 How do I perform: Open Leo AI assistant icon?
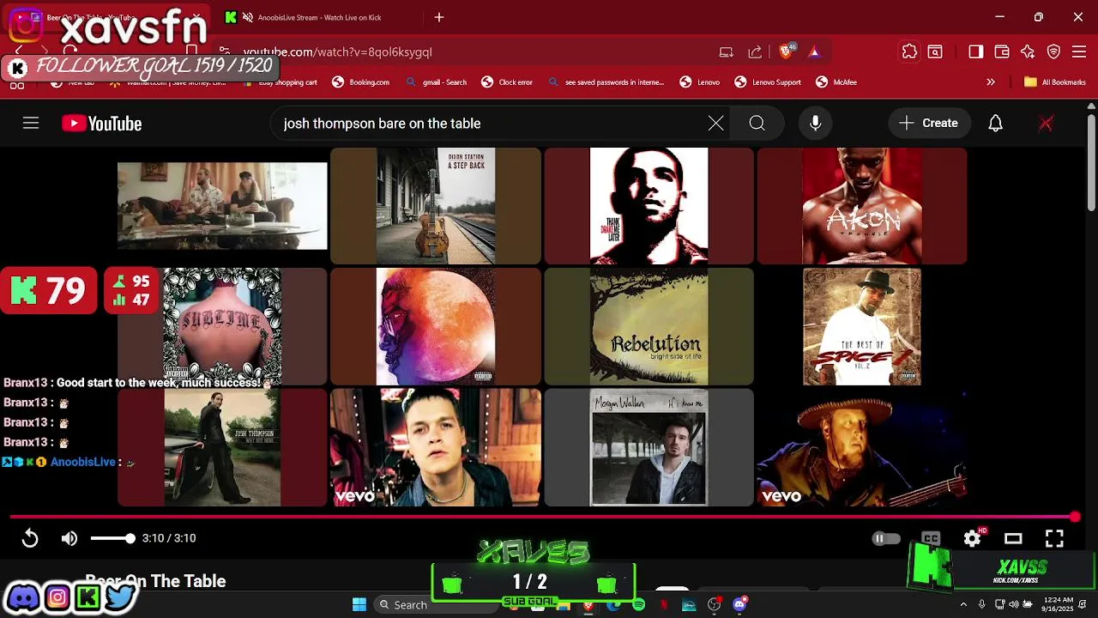pos(1028,51)
